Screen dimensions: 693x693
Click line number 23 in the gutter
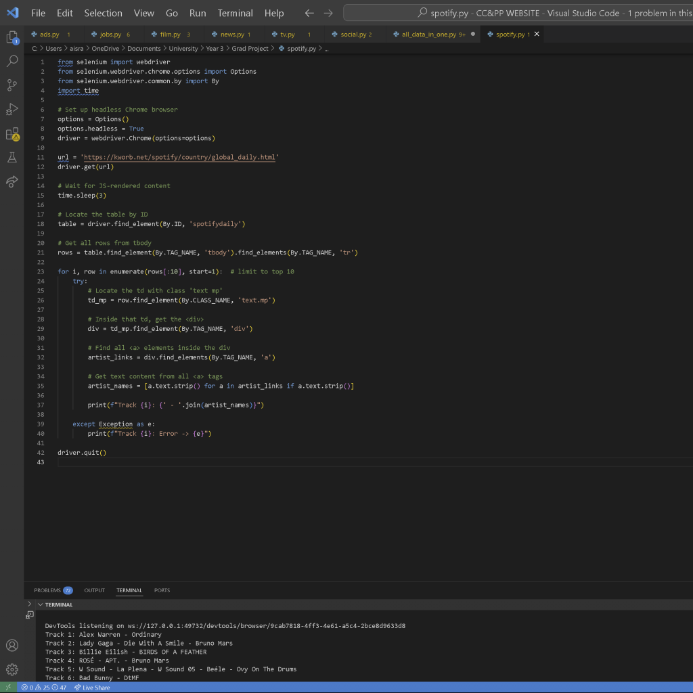pos(41,272)
